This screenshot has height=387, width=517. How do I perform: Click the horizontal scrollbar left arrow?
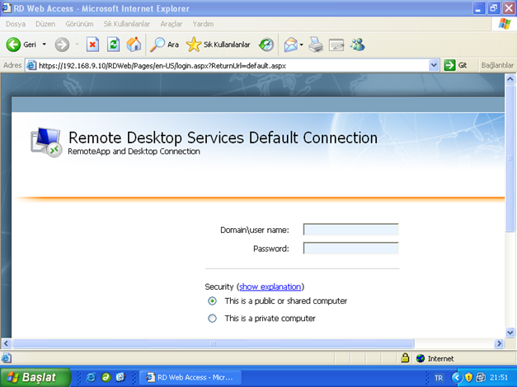(7, 343)
